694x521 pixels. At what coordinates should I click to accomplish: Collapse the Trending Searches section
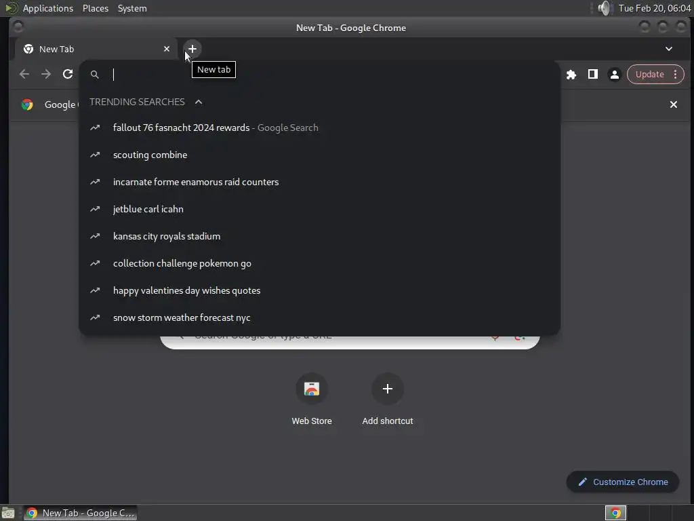[x=199, y=102]
